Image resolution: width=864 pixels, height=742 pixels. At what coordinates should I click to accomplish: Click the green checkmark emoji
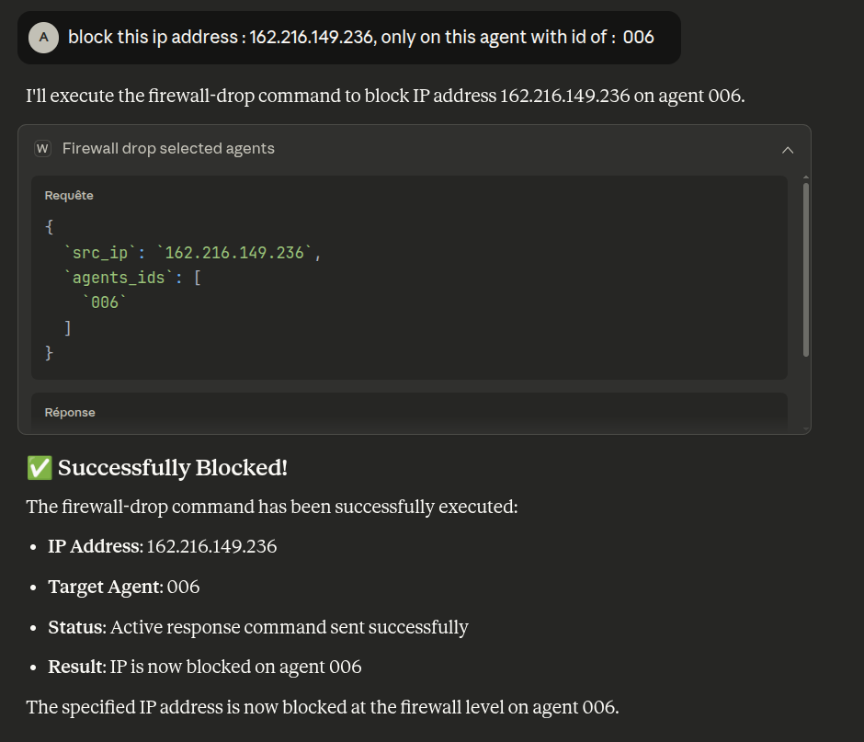39,468
